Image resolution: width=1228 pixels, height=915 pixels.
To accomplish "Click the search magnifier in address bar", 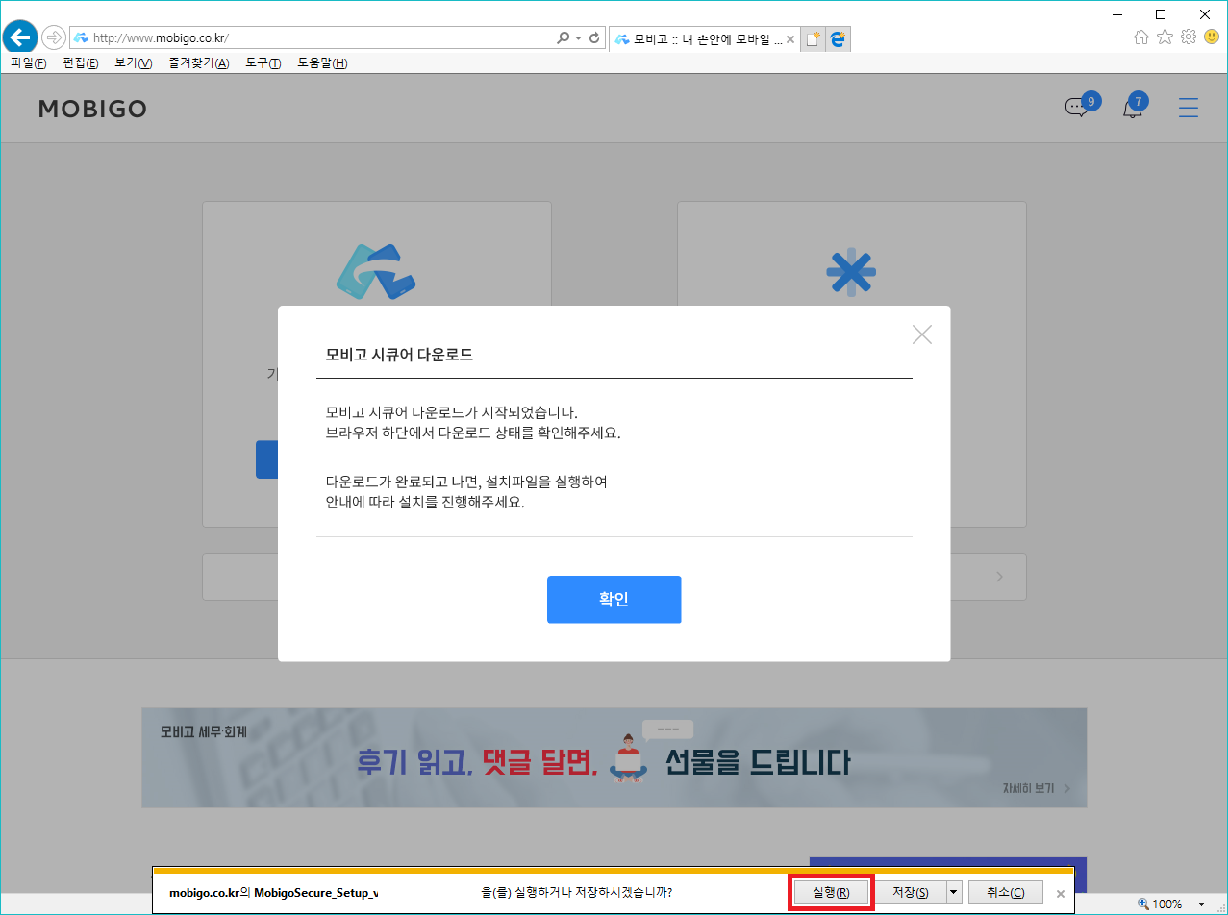I will 564,38.
